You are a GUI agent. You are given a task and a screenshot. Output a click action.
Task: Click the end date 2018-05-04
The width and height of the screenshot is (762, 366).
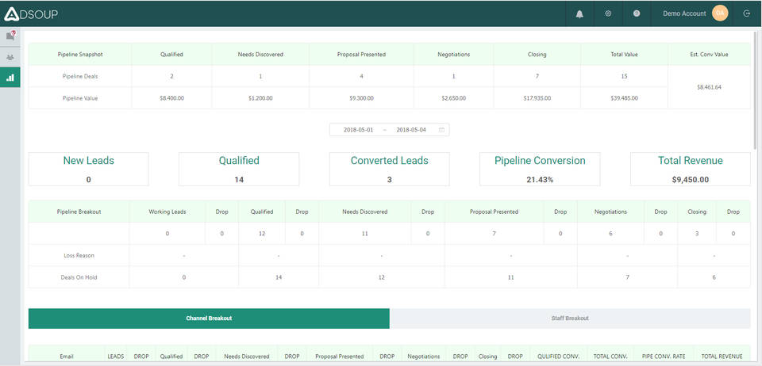[x=411, y=129]
